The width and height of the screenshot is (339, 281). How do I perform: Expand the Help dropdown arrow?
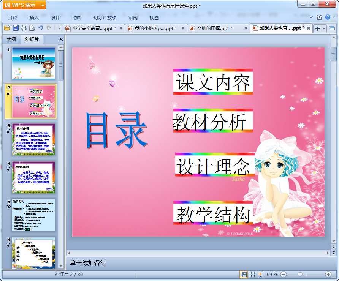334,17
